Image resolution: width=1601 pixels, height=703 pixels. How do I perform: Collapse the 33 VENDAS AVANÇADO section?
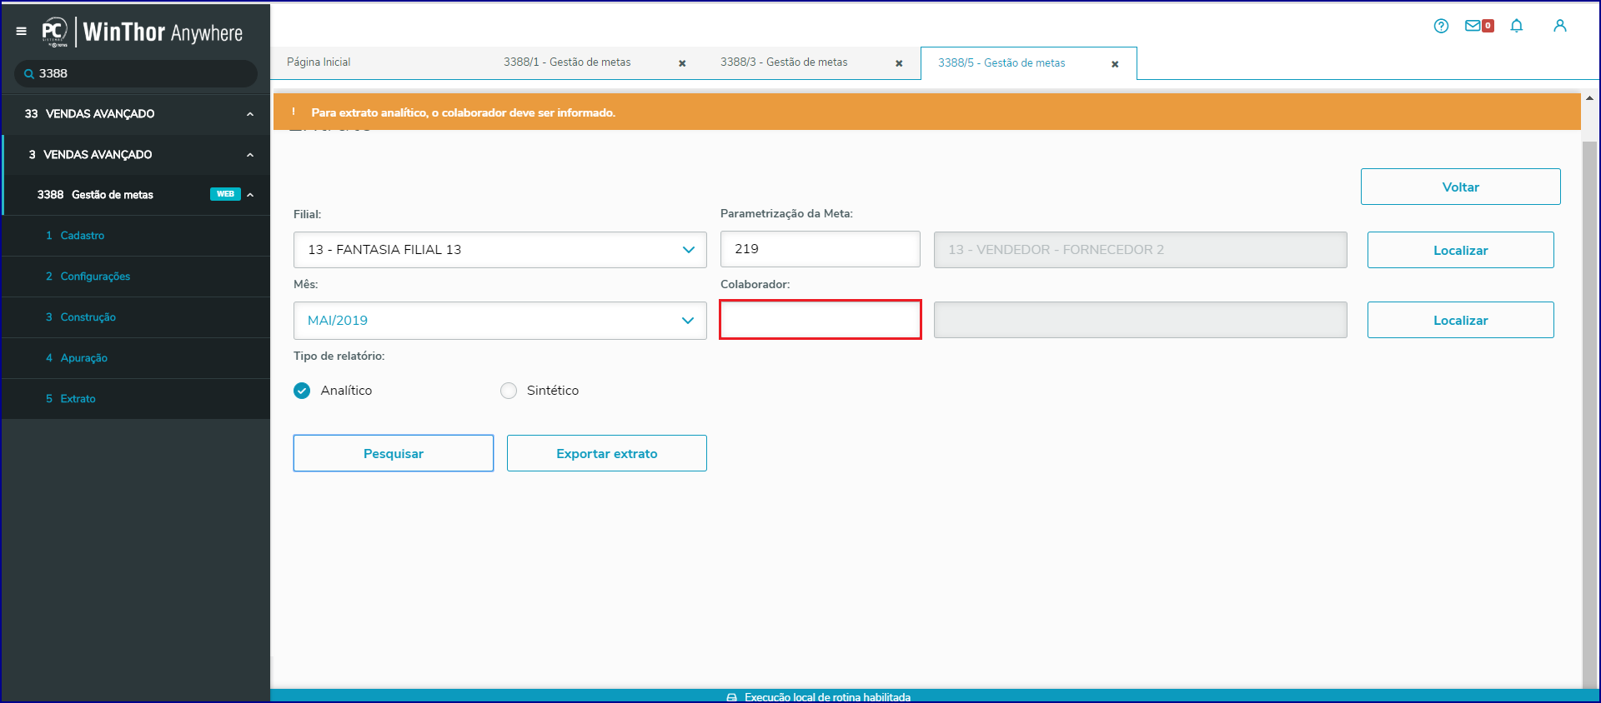[x=250, y=114]
